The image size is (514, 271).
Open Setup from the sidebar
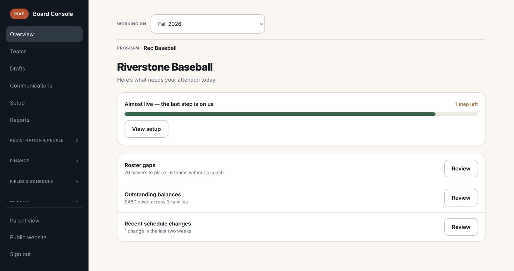pos(44,103)
